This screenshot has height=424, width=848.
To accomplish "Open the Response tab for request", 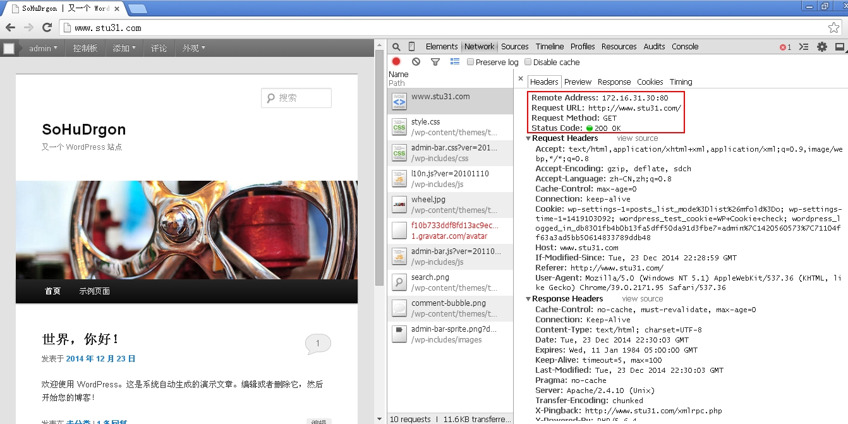I will click(x=614, y=82).
